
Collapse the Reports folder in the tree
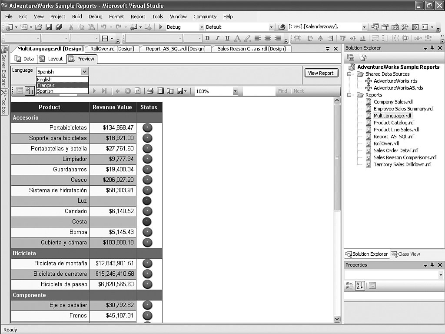tap(349, 95)
